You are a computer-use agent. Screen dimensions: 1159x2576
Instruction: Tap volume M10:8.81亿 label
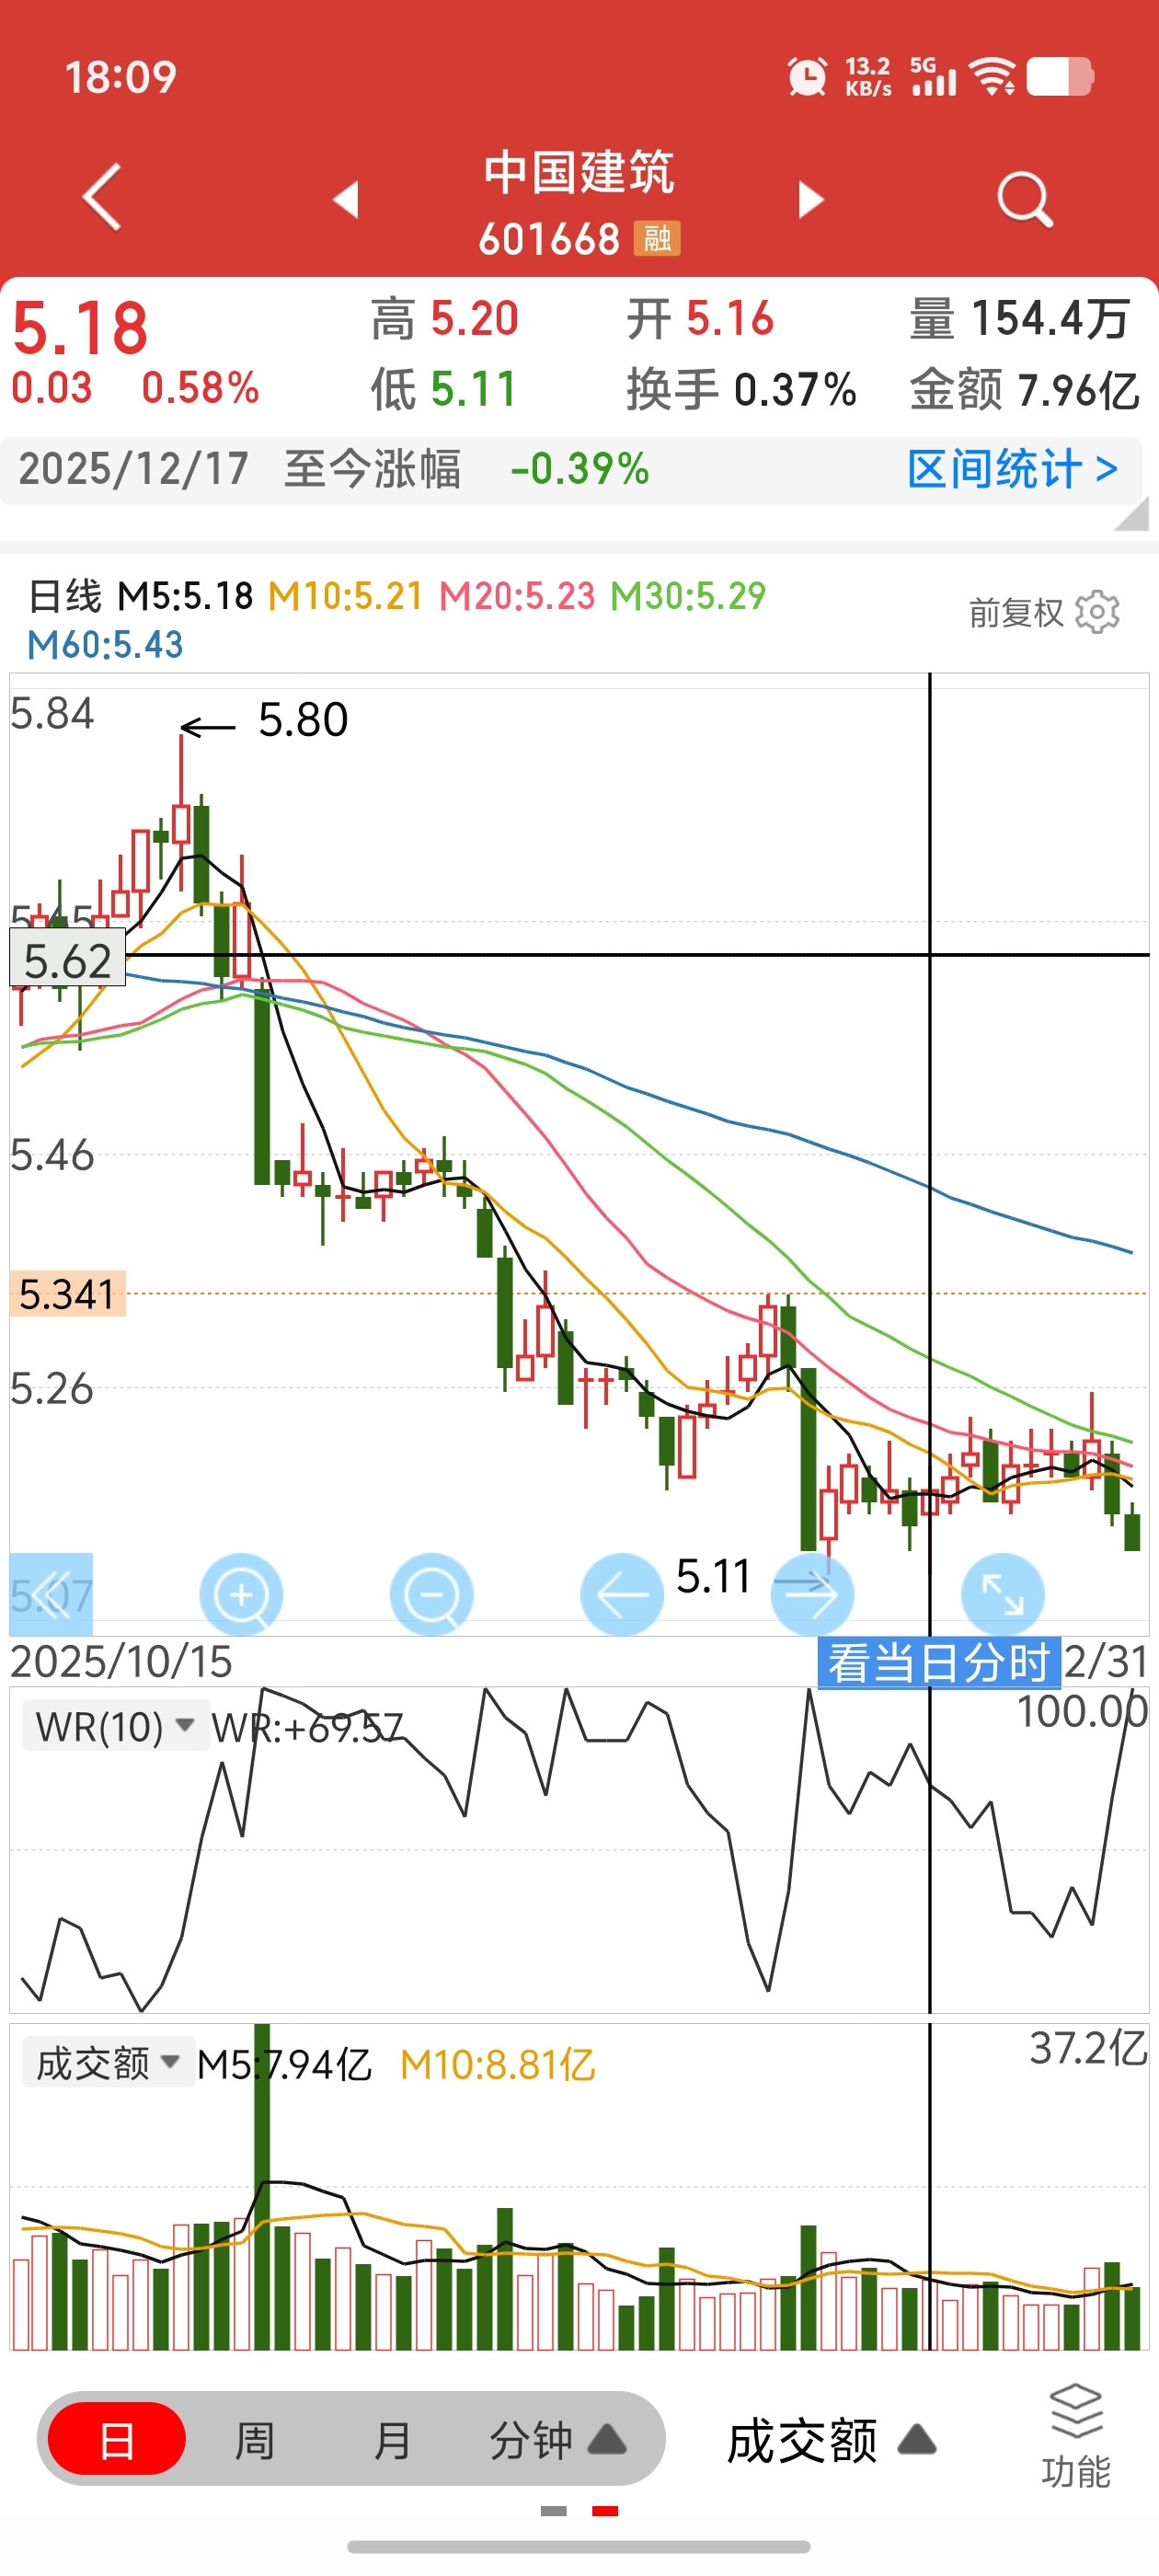coord(498,2064)
